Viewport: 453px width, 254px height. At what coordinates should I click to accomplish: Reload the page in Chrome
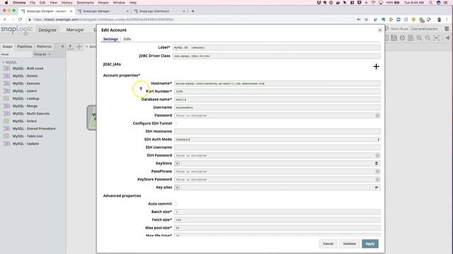click(21, 20)
